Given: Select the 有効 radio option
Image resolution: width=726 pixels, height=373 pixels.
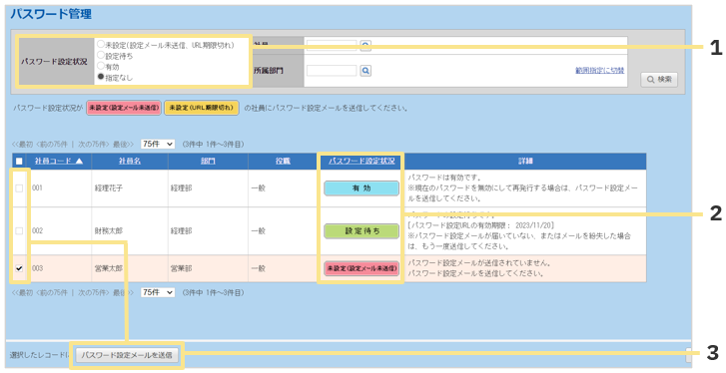Looking at the screenshot, I should (x=101, y=66).
